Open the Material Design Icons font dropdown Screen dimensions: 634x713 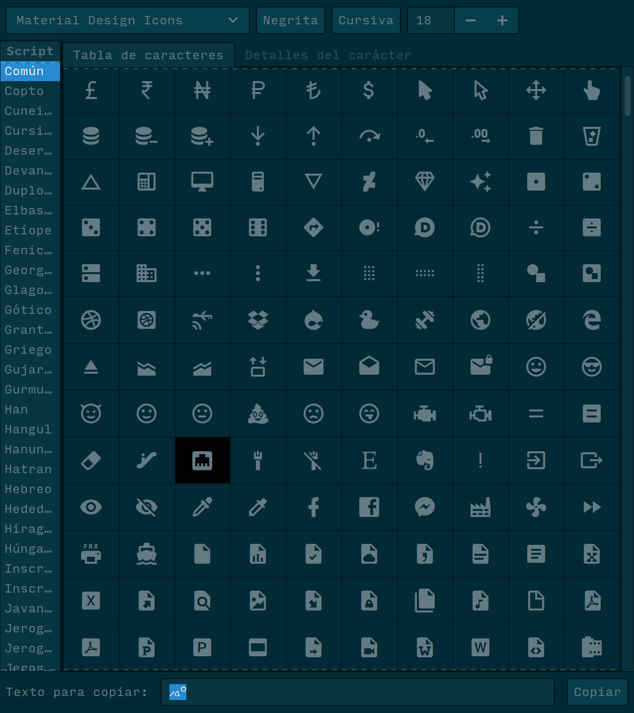[127, 20]
